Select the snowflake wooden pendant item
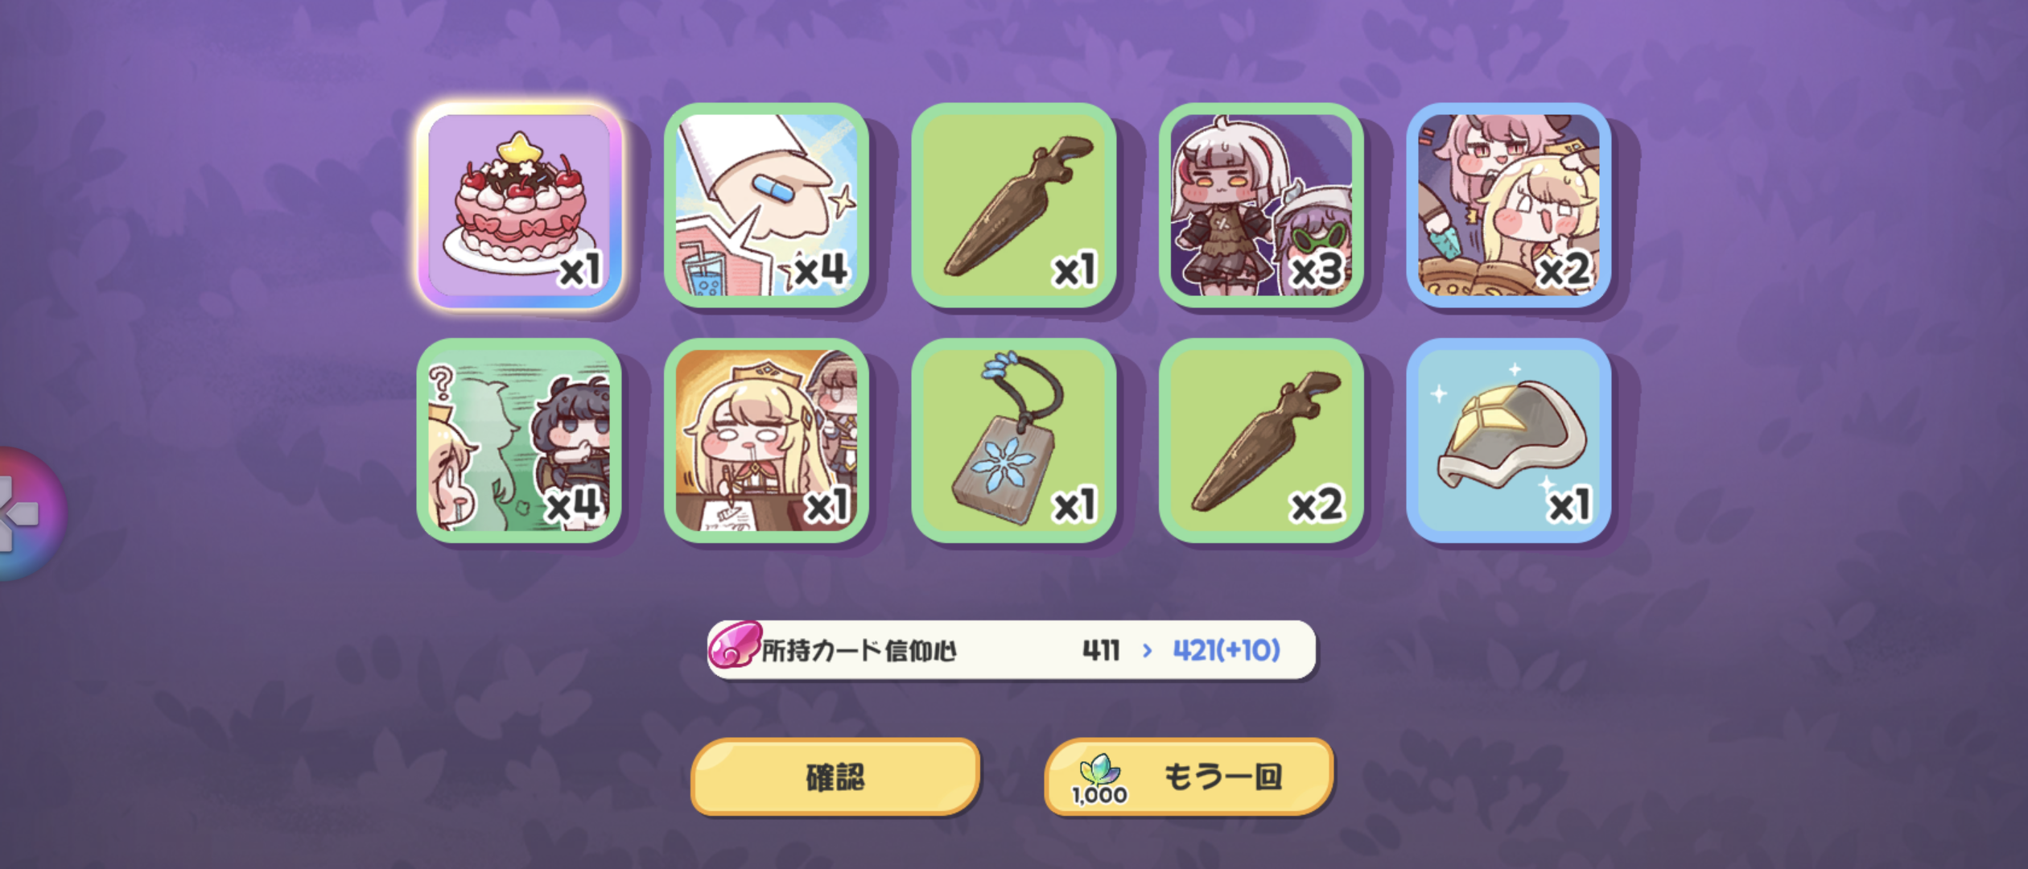 (1014, 441)
